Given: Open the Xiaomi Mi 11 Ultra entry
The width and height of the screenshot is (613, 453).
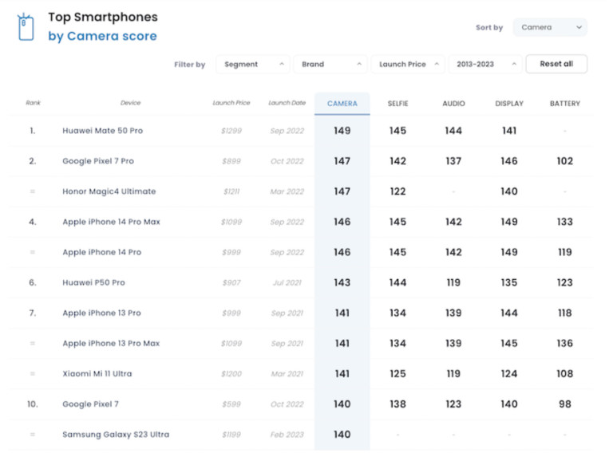Looking at the screenshot, I should tap(97, 373).
